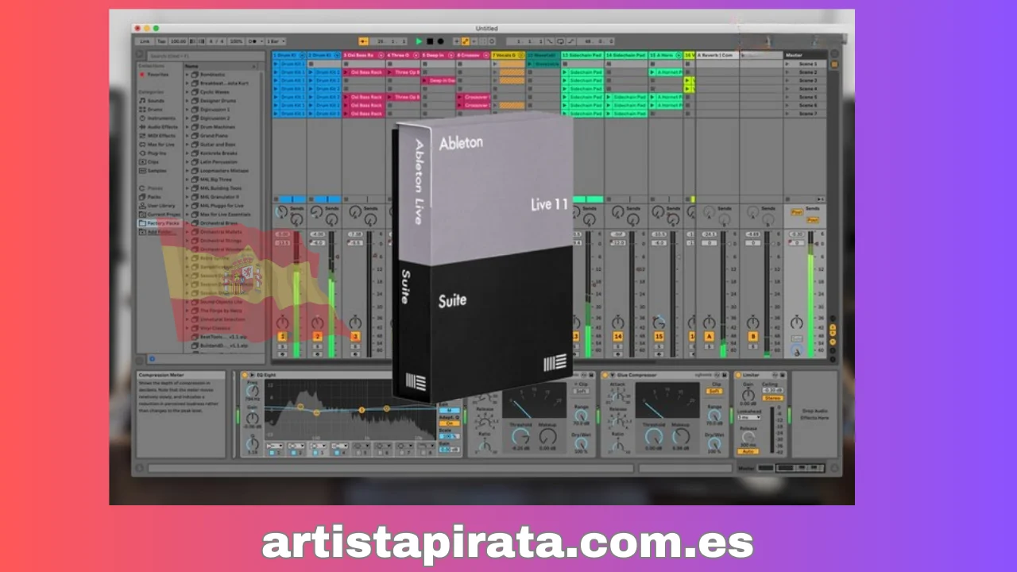Viewport: 1017px width, 572px height.
Task: Toggle track 2 activator button
Action: tap(317, 336)
